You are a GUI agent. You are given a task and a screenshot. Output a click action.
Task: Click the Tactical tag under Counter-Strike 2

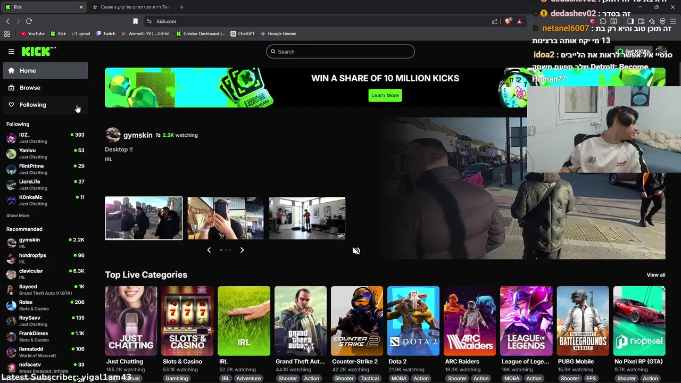369,378
